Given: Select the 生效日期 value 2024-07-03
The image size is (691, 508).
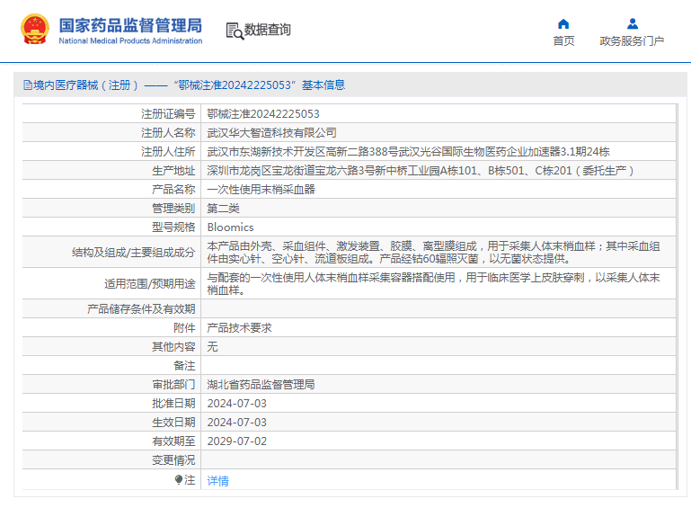Looking at the screenshot, I should tap(237, 423).
